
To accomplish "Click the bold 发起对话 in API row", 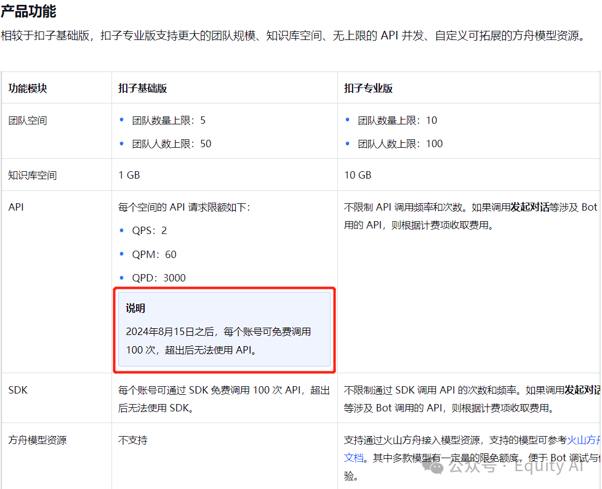I will pyautogui.click(x=529, y=208).
